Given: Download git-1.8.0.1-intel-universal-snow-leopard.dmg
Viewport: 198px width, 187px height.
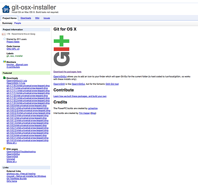Looking at the screenshot, I should tap(27, 108).
